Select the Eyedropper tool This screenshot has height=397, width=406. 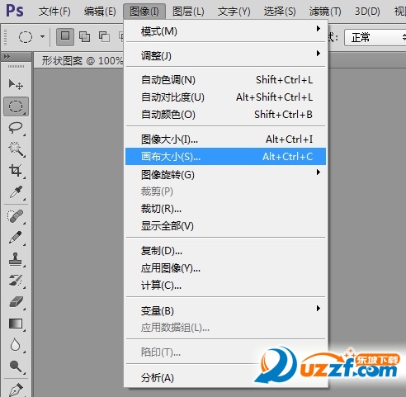[16, 192]
